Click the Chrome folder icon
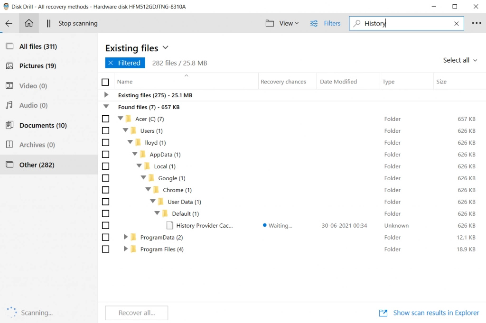The width and height of the screenshot is (486, 323). click(156, 190)
